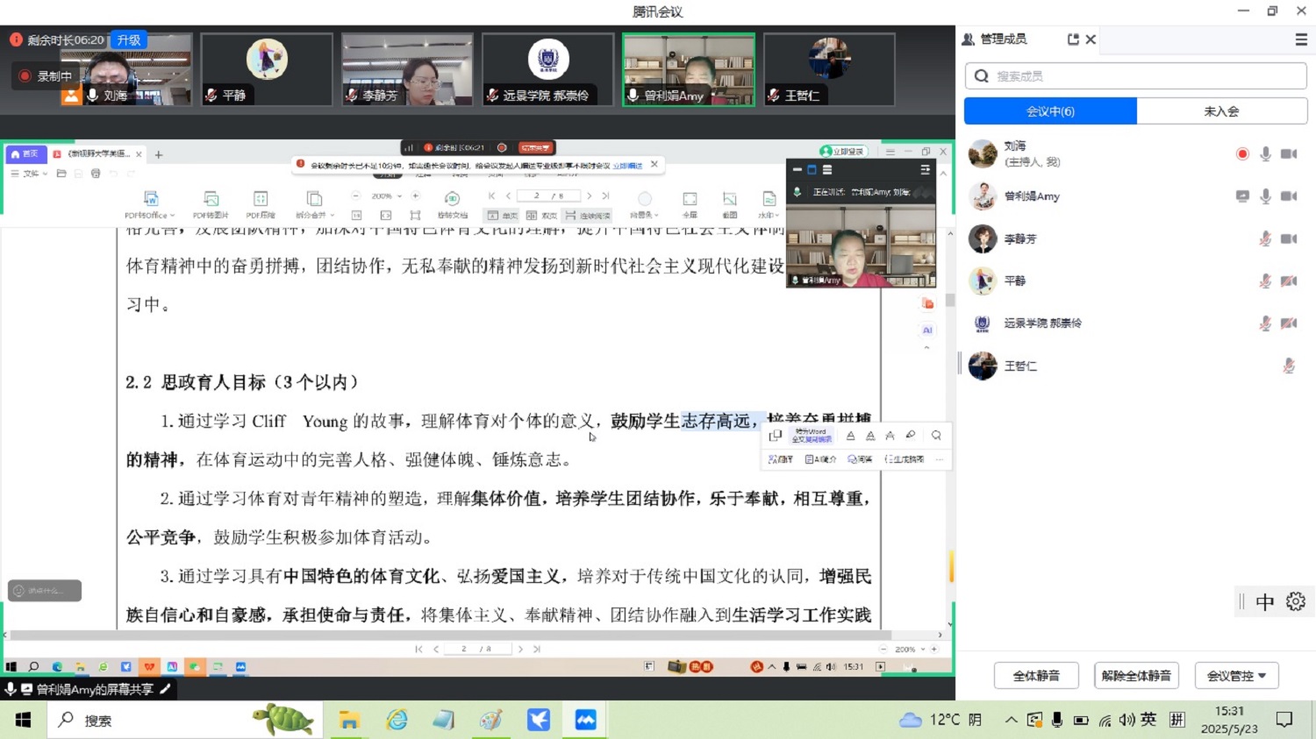Unmute 李静芳's microphone in member list
Viewport: 1316px width, 739px height.
1265,238
